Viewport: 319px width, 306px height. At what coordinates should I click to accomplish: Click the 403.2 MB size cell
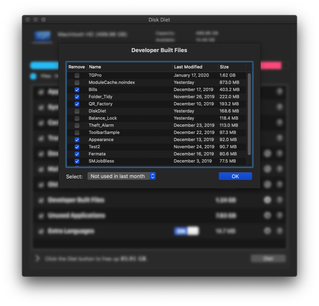tap(229, 89)
